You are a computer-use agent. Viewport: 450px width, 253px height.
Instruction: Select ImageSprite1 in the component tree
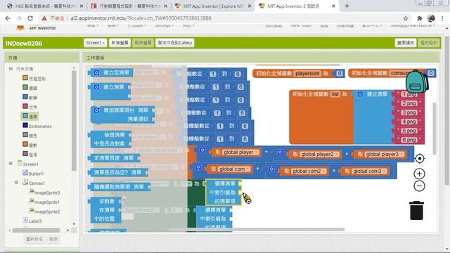pos(44,202)
